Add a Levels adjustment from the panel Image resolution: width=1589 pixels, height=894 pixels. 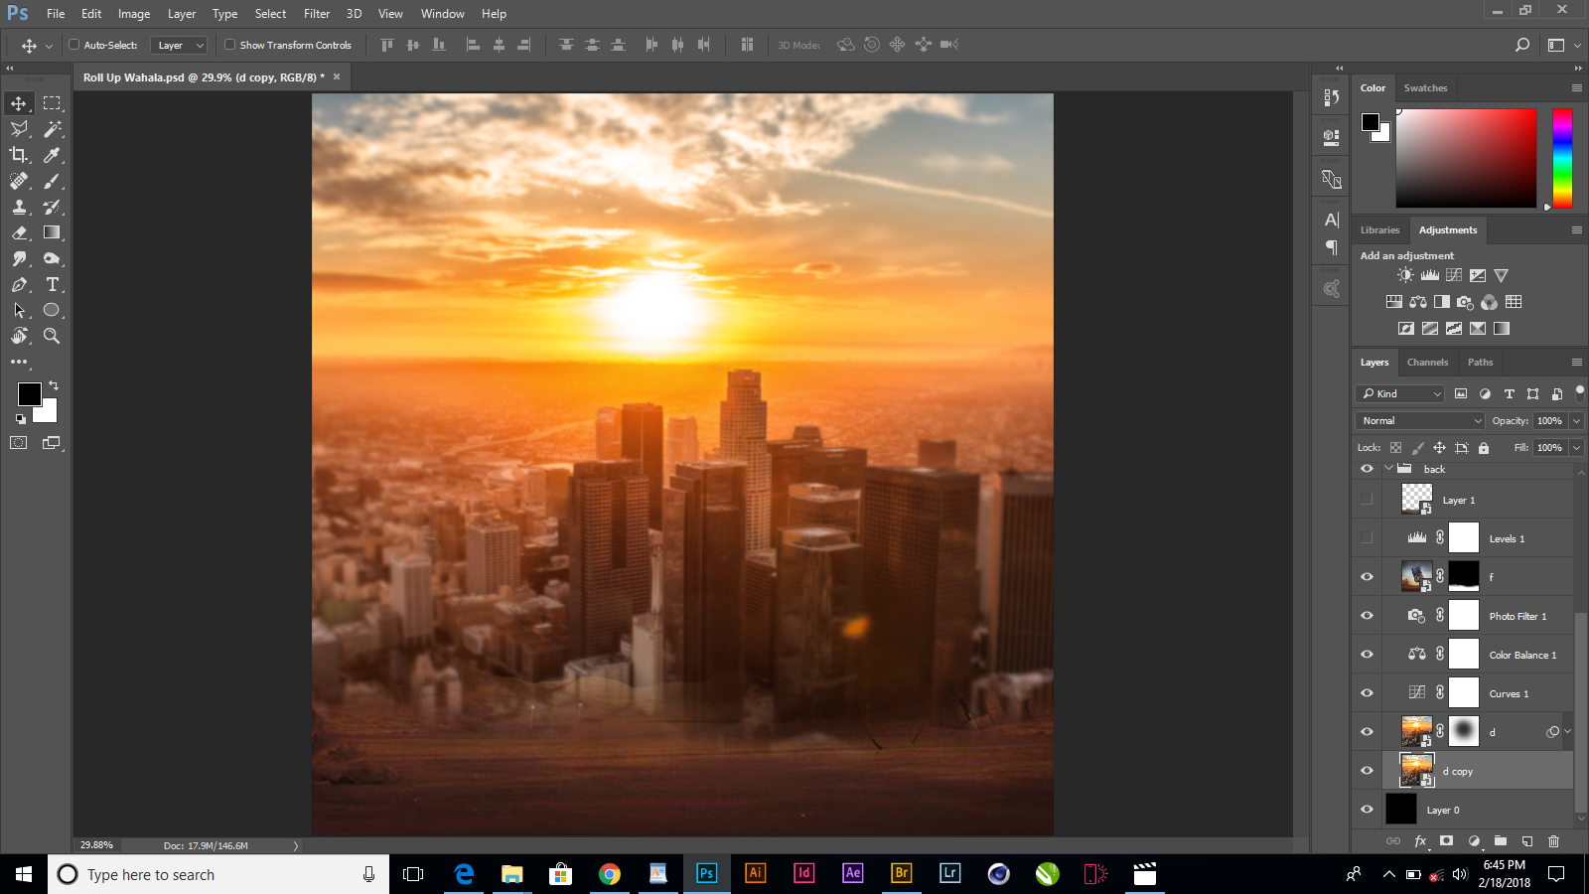(x=1430, y=275)
